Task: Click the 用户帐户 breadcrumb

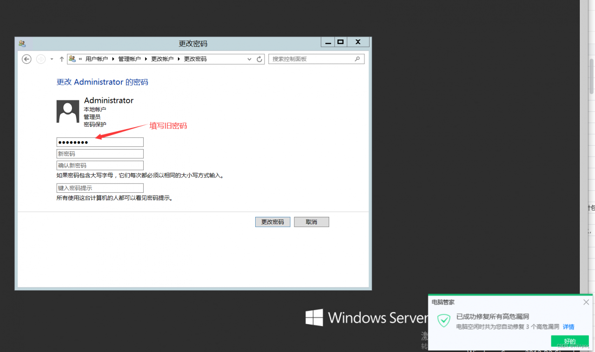Action: coord(97,59)
